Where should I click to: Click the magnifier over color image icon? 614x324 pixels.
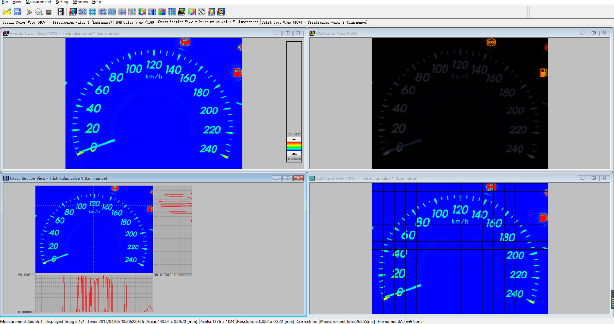pos(221,12)
